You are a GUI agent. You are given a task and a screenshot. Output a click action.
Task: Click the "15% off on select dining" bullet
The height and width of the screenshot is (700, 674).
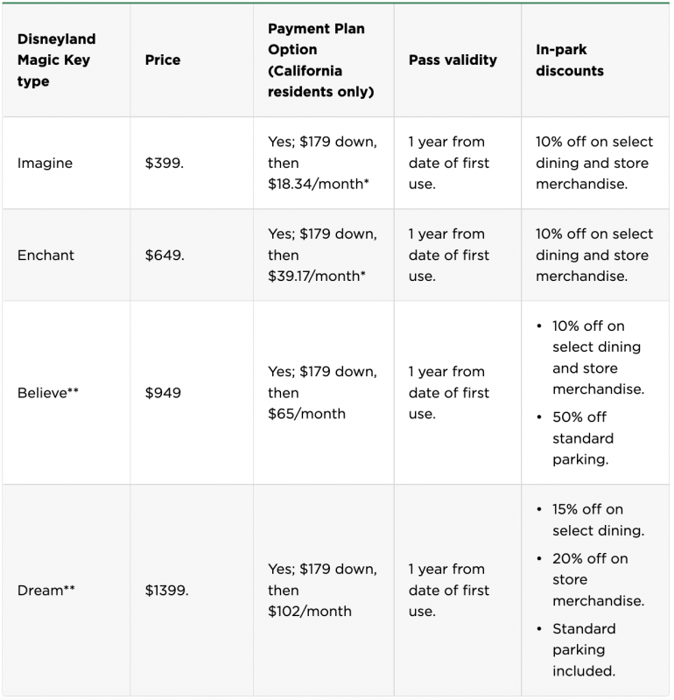click(x=598, y=520)
